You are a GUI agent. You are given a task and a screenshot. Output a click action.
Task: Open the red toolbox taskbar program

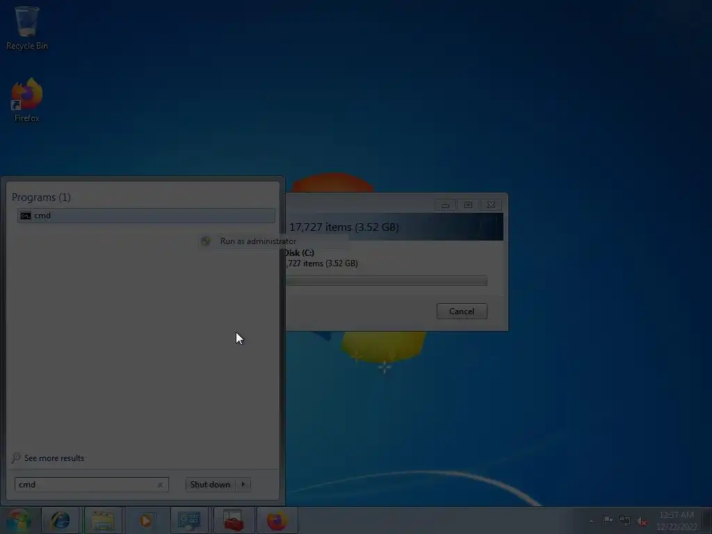[x=233, y=520]
